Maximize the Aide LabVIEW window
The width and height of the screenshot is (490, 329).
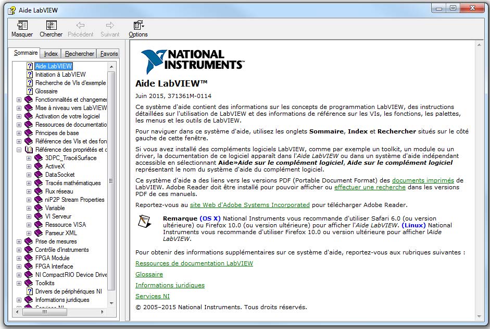click(x=453, y=8)
